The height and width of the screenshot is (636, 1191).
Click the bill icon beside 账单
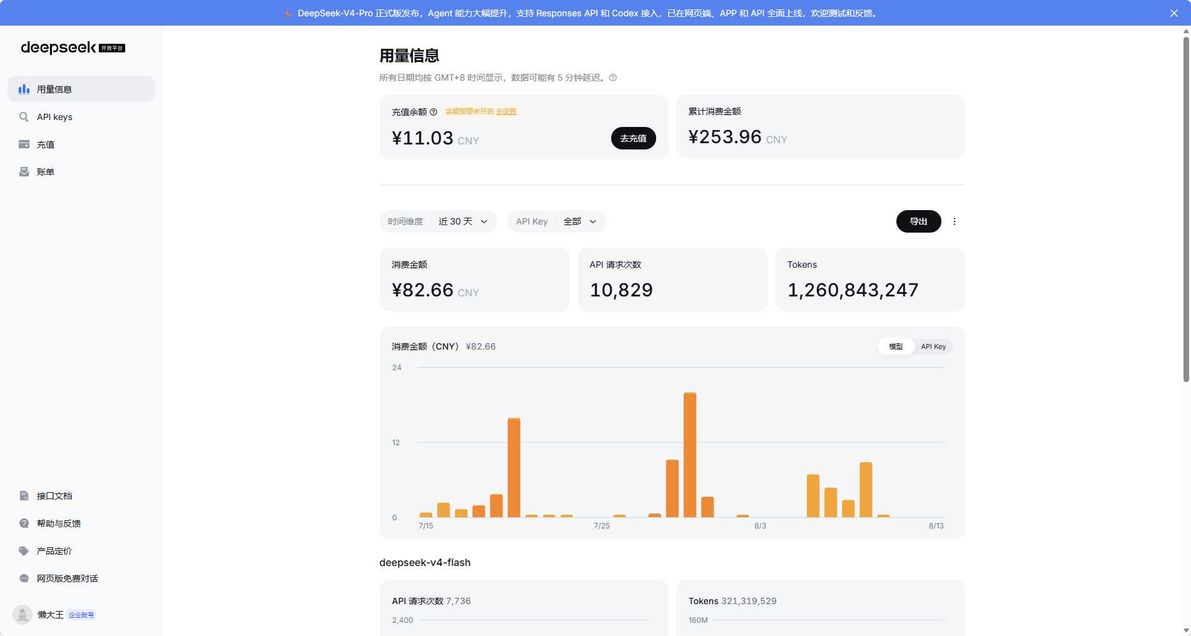[24, 172]
